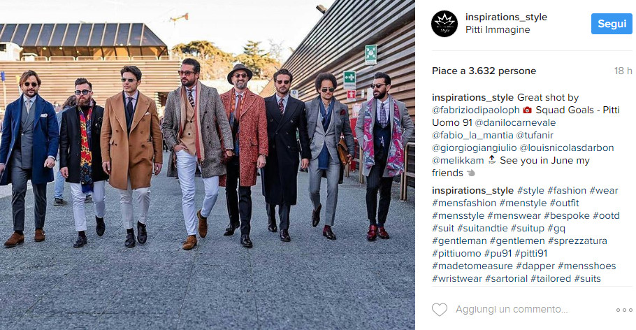This screenshot has width=636, height=330.
Task: Open the @louisnicolasdarbon mention
Action: (567, 148)
